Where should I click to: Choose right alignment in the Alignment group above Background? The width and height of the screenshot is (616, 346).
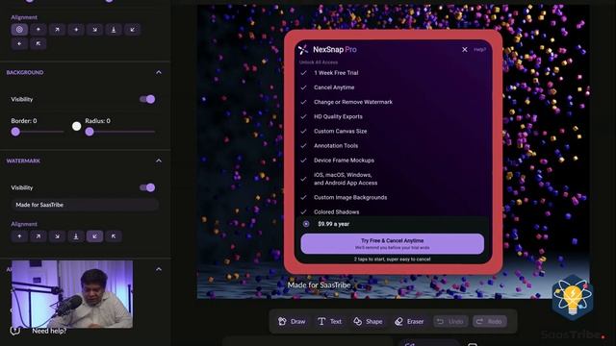pos(76,30)
